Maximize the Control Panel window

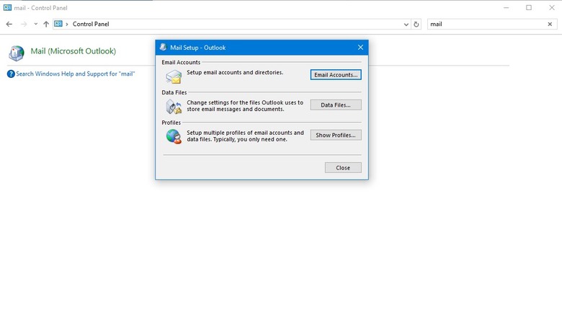(x=529, y=7)
